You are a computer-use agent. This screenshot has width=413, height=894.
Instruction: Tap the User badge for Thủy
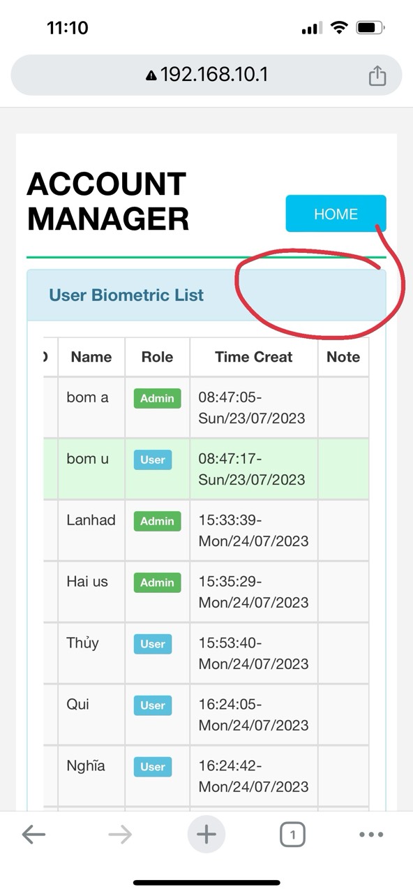(153, 644)
